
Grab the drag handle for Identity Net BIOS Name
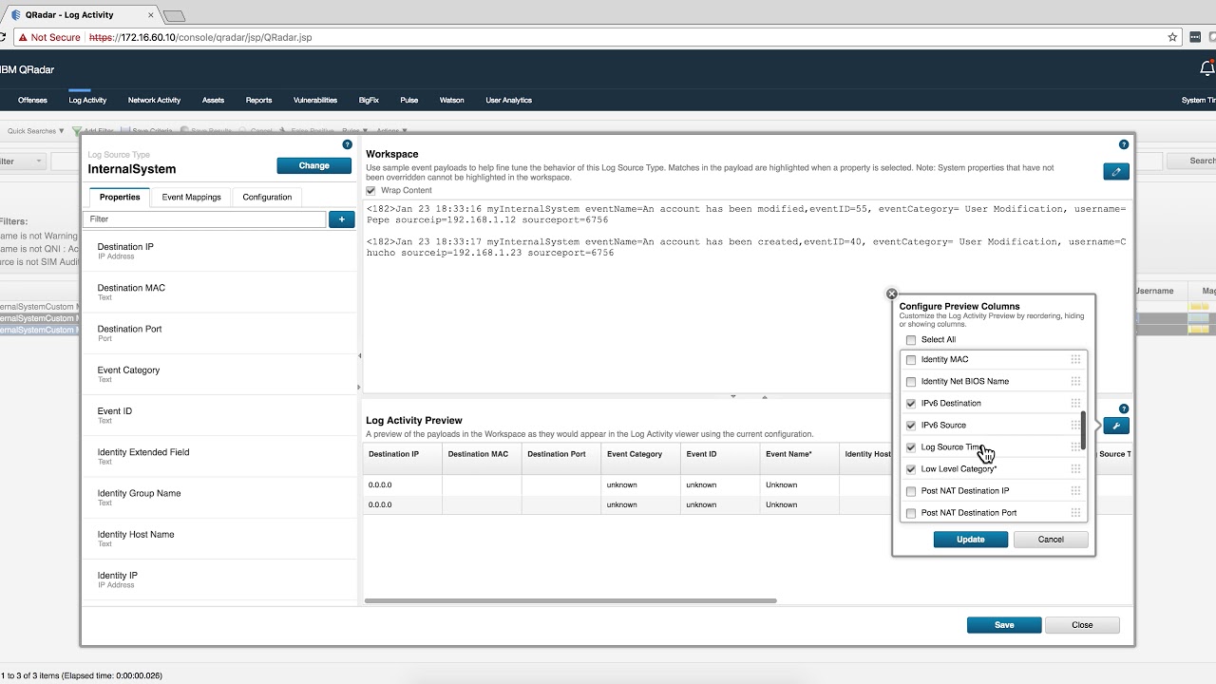1075,382
